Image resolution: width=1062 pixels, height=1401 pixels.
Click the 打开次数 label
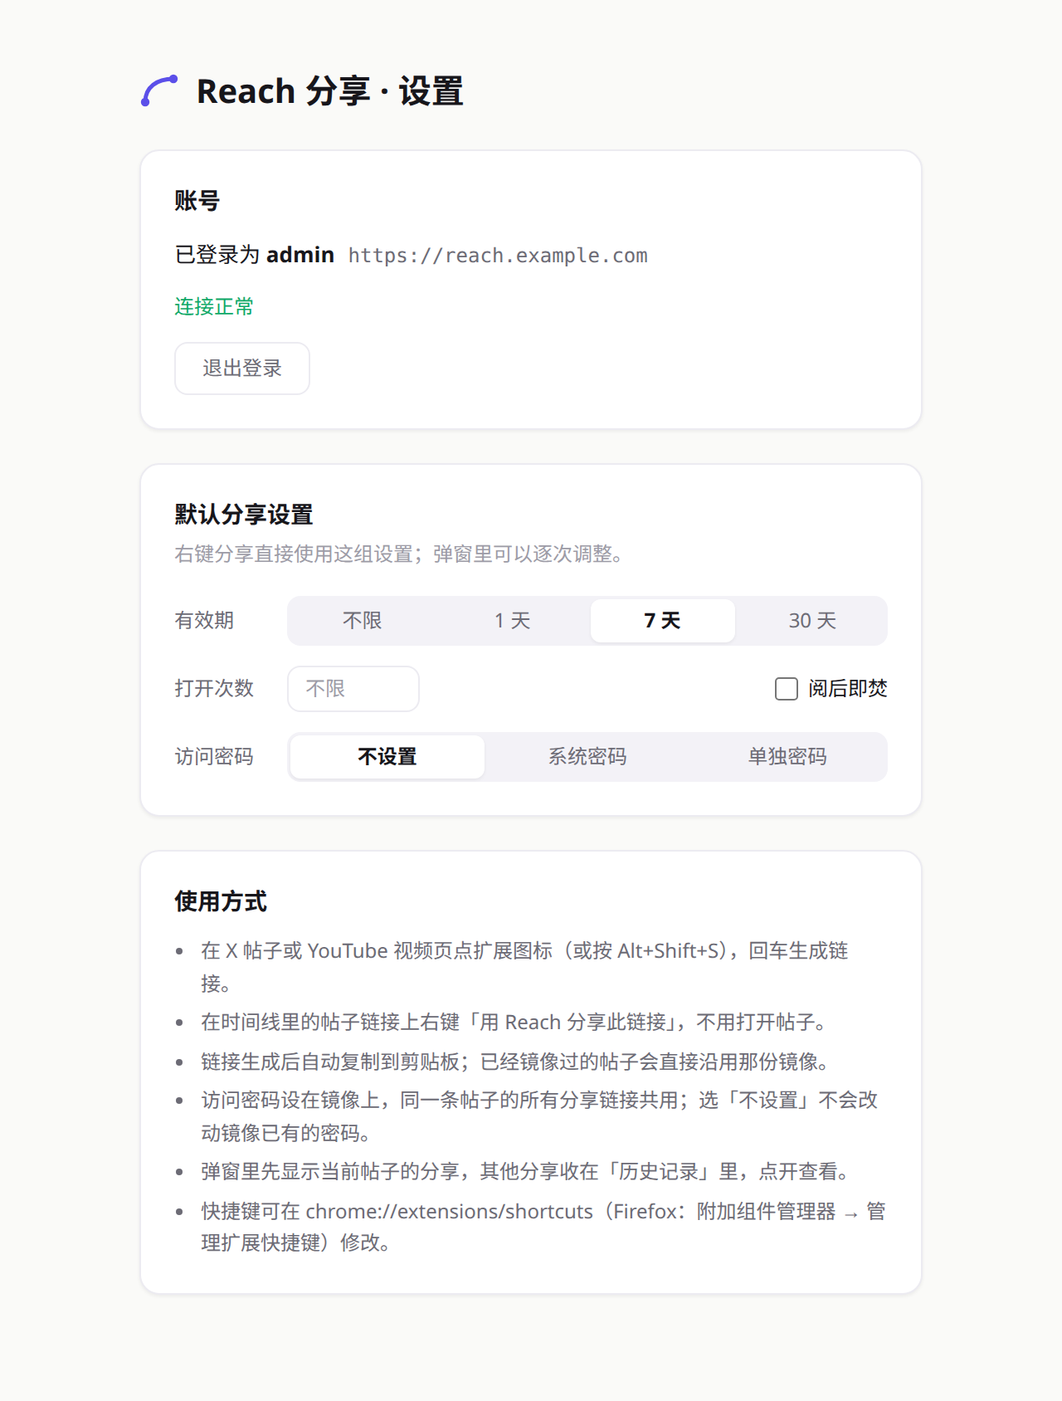(x=214, y=689)
